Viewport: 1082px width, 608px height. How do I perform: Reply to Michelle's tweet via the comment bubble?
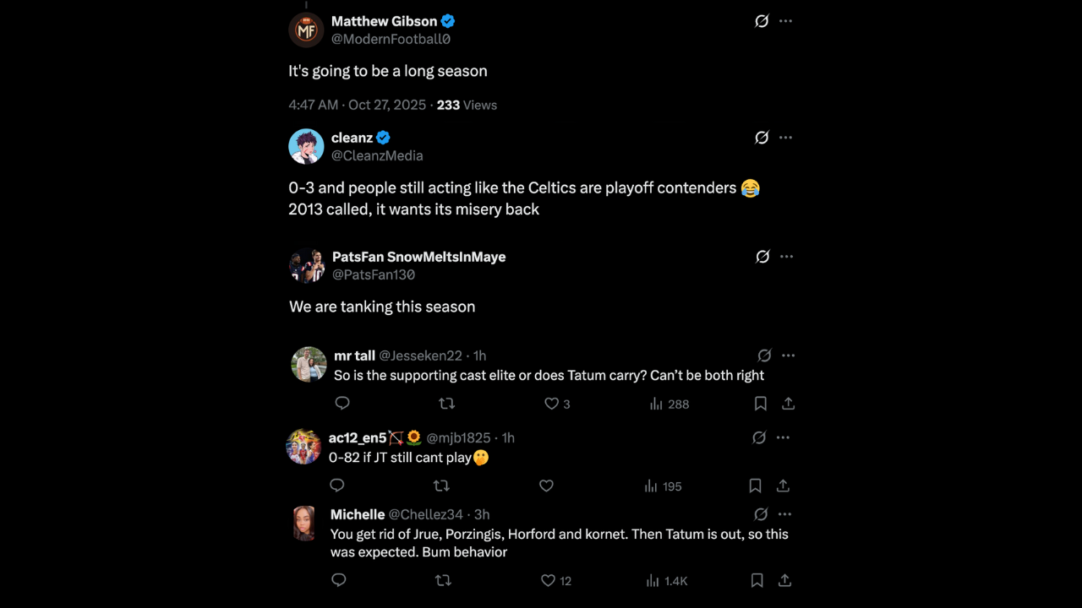click(x=338, y=580)
